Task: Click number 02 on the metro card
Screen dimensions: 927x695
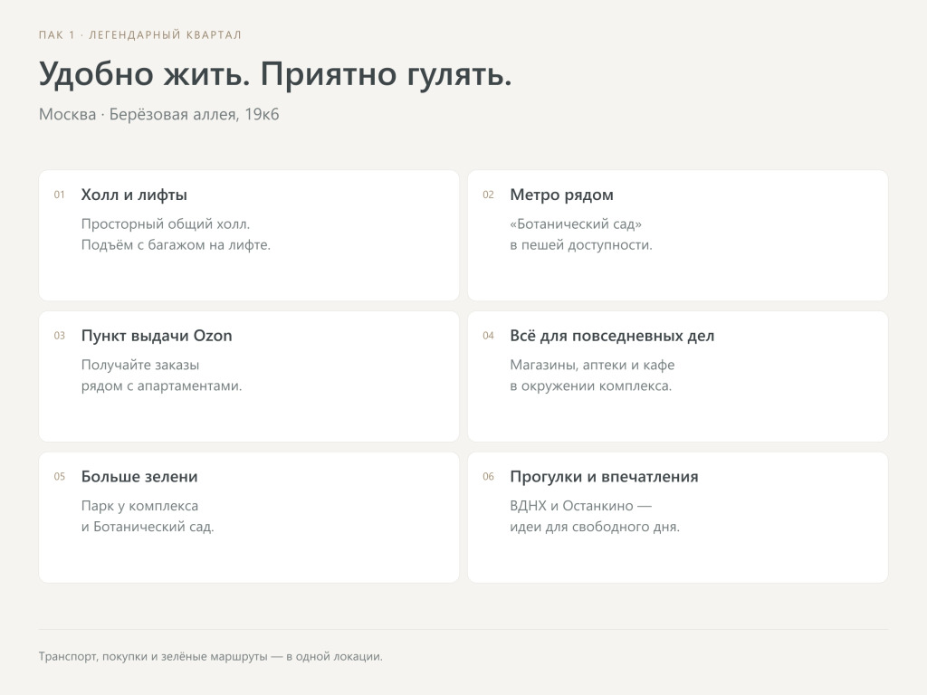Action: (x=488, y=195)
